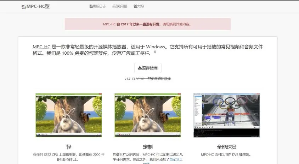This screenshot has width=299, height=164.
Task: Open the Big Buck Bunny screenshot above 定制
Action: click(x=148, y=115)
